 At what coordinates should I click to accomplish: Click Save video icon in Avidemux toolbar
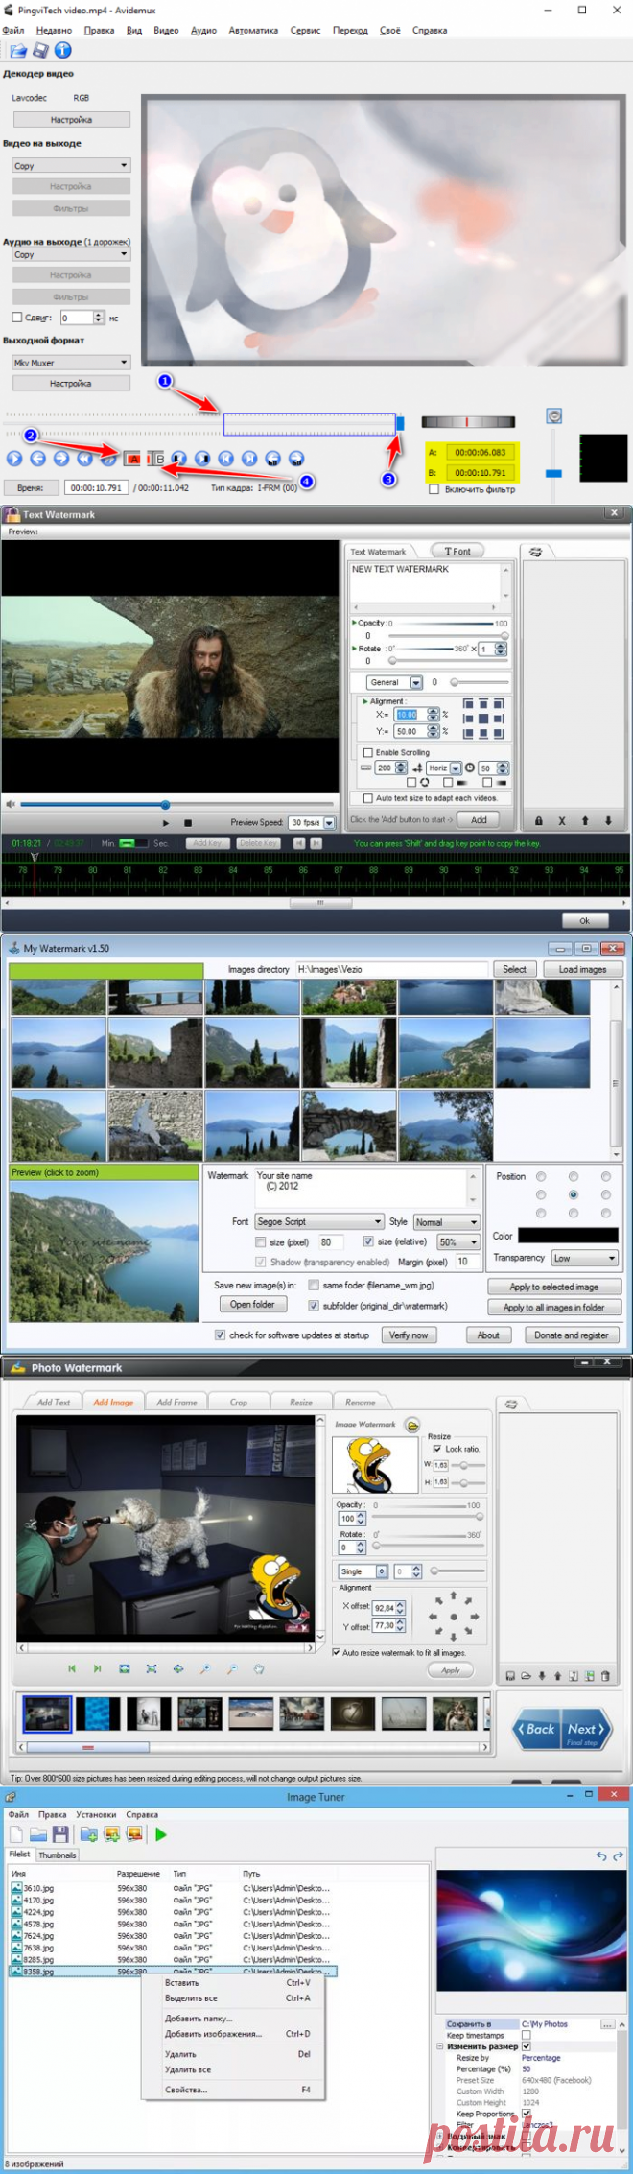[x=40, y=50]
